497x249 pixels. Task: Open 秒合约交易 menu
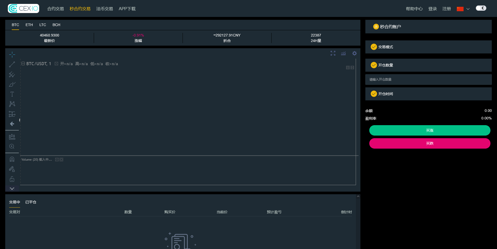point(80,9)
